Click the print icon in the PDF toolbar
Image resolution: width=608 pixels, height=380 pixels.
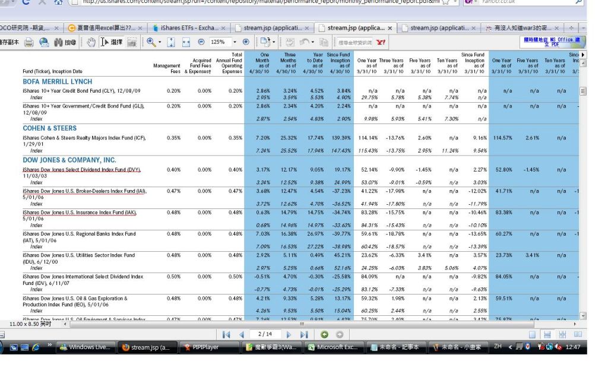[28, 42]
